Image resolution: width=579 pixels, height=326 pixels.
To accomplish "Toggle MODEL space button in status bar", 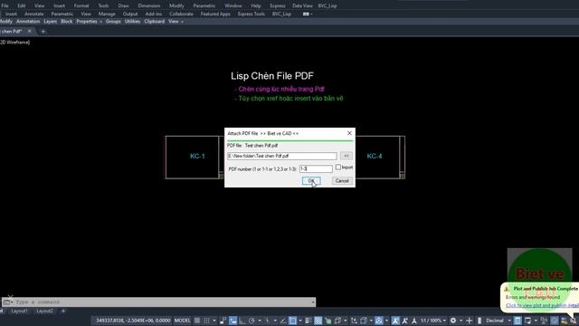I will tap(182, 321).
